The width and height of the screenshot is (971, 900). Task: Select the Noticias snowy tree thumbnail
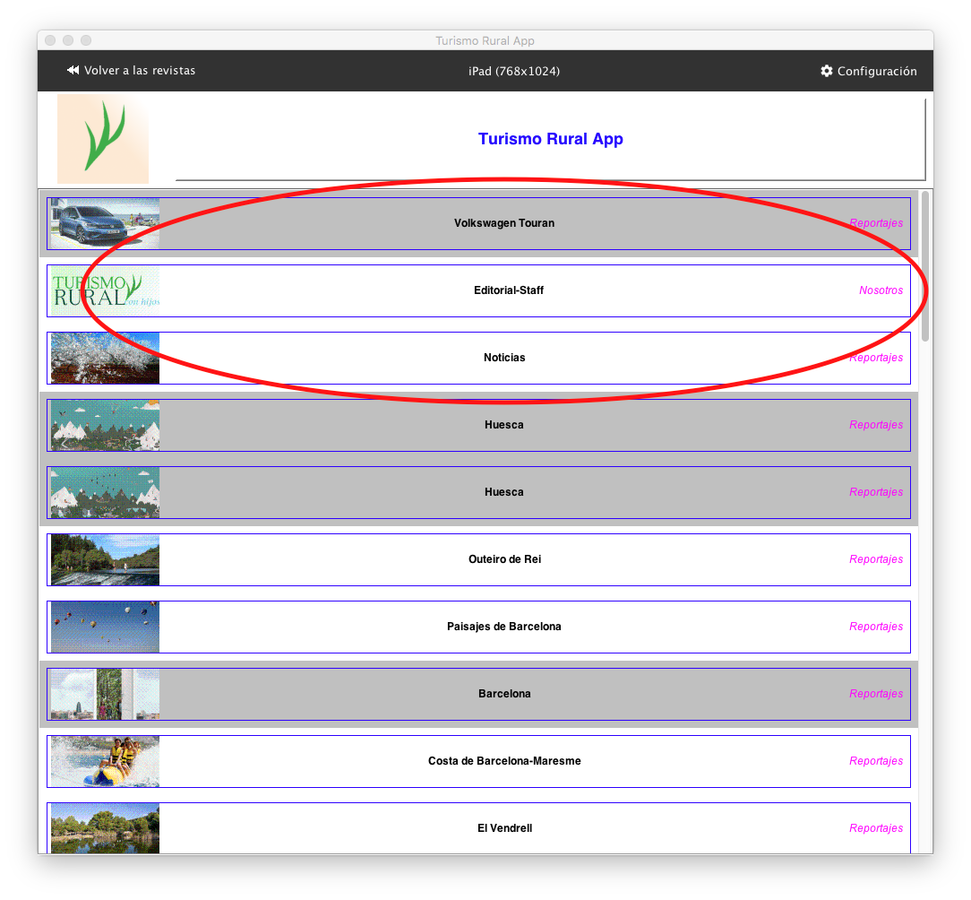coord(104,358)
